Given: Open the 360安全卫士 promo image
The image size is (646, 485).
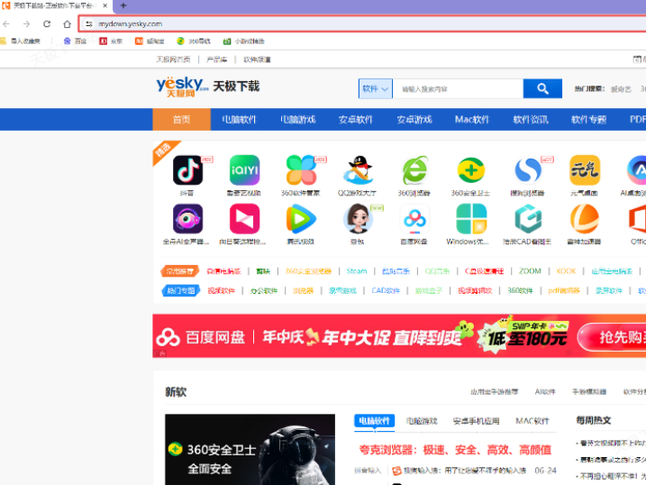Looking at the screenshot, I should click(250, 450).
